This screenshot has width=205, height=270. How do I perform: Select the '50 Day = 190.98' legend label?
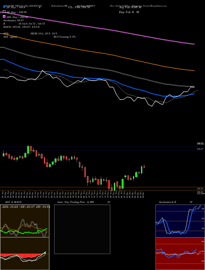16,12
